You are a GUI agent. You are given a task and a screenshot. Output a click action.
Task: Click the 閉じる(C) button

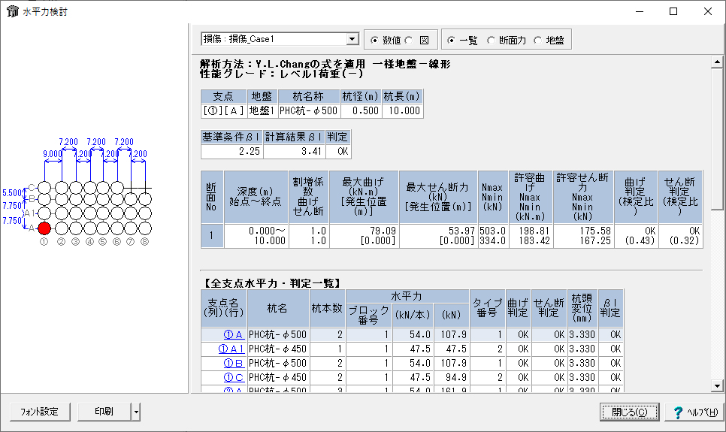pos(629,412)
